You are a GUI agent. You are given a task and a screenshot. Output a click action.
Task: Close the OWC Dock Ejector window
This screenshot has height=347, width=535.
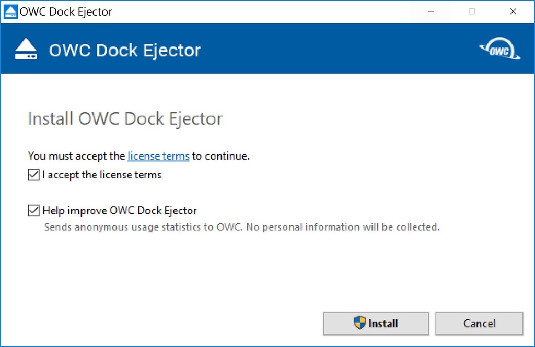click(x=513, y=11)
